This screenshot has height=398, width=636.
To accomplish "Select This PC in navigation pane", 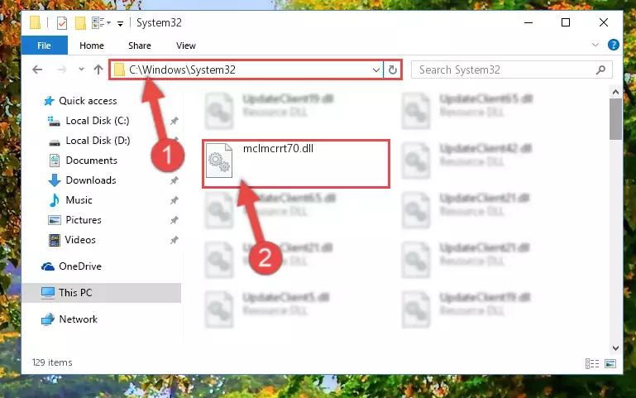I will click(x=75, y=293).
